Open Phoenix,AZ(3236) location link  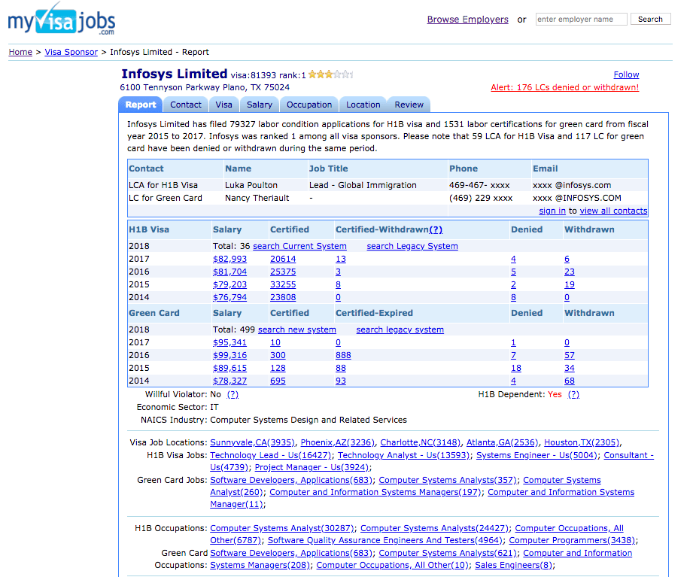[338, 442]
